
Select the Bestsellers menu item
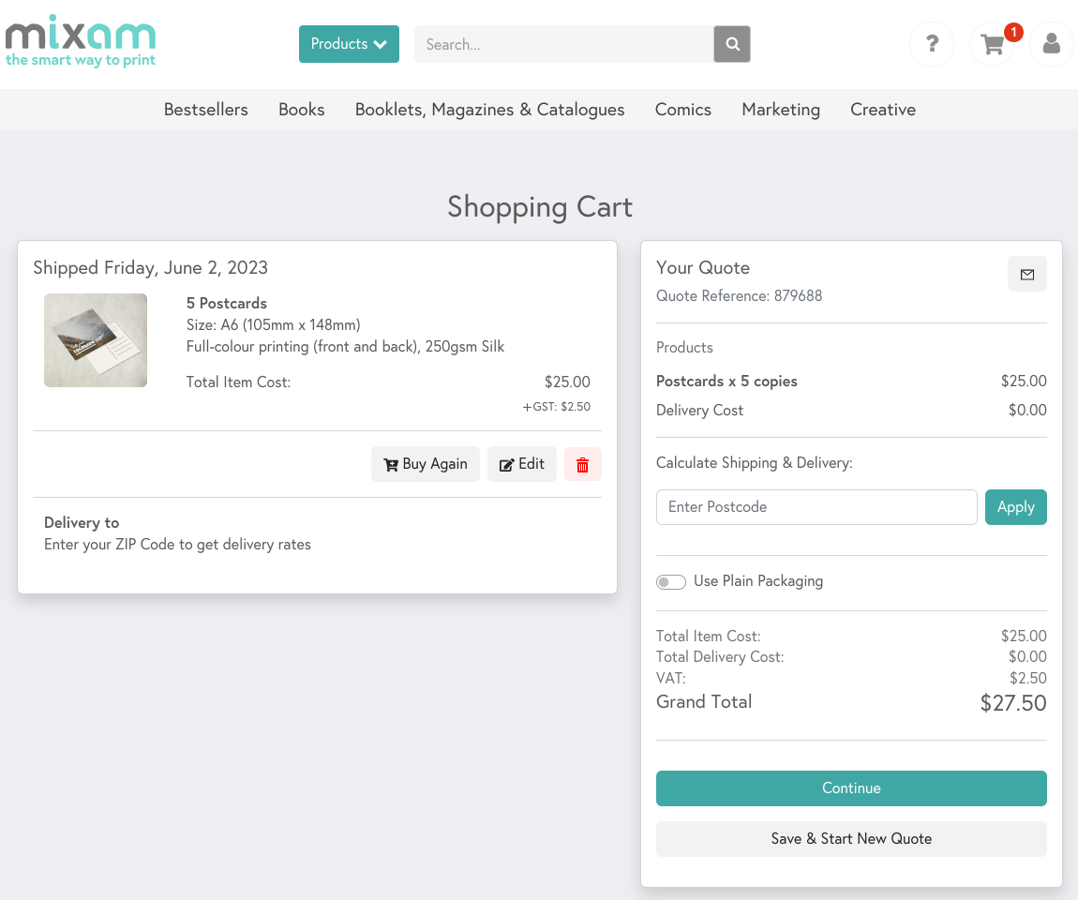click(x=205, y=110)
